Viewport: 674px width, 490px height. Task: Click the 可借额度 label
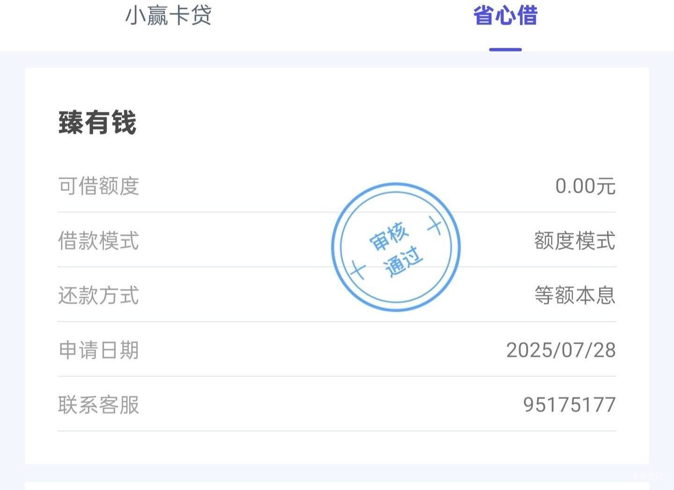(x=99, y=186)
